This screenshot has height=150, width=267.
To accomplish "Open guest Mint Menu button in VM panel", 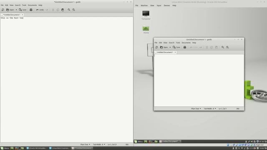I will (139, 142).
